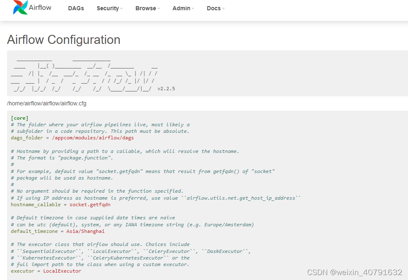Screen dimensions: 408x280
Task: Click the dags_folder key
Action: click(x=27, y=138)
